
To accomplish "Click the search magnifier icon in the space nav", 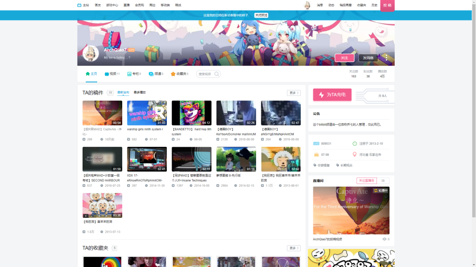I will pyautogui.click(x=217, y=74).
